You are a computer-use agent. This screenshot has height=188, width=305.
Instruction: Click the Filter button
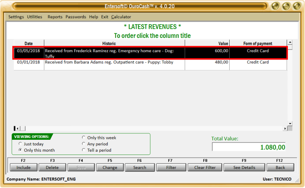[x=171, y=167]
